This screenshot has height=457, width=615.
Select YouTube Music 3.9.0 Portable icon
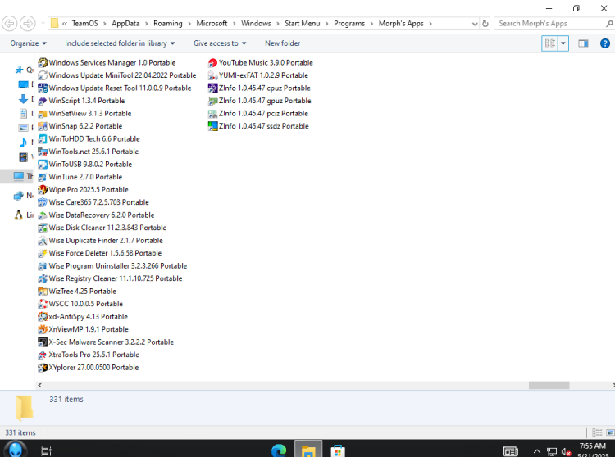tap(212, 63)
